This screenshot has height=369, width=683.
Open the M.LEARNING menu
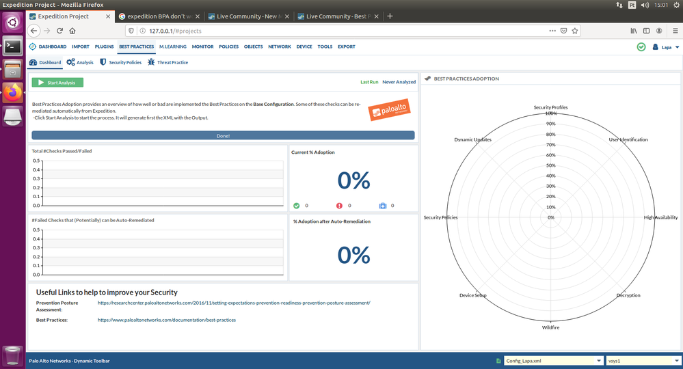click(172, 46)
